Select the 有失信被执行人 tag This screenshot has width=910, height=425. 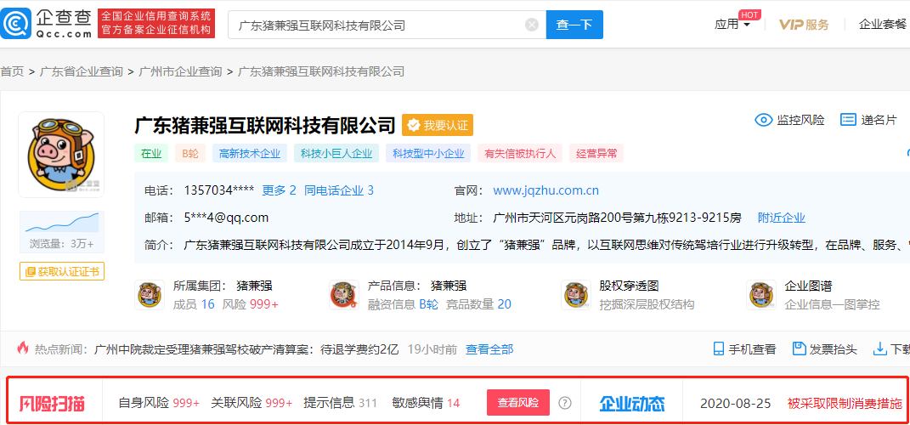[521, 154]
